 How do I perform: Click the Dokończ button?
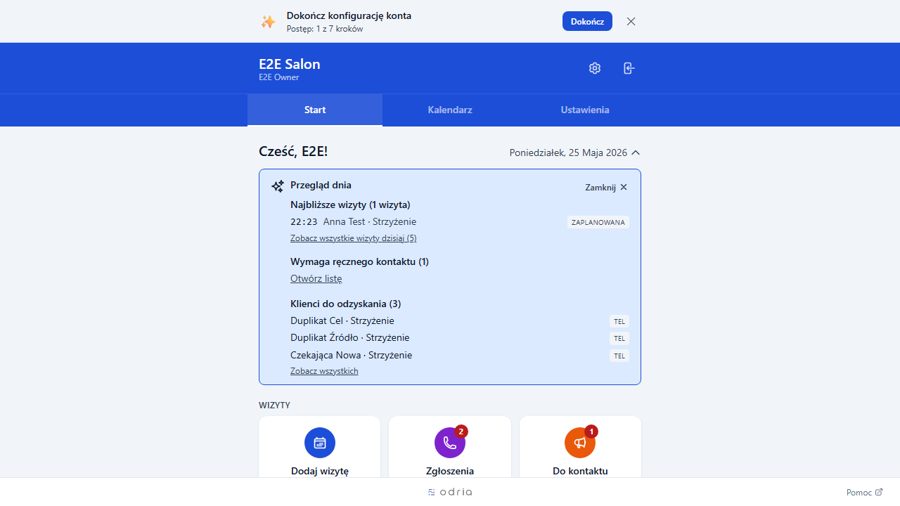point(587,21)
